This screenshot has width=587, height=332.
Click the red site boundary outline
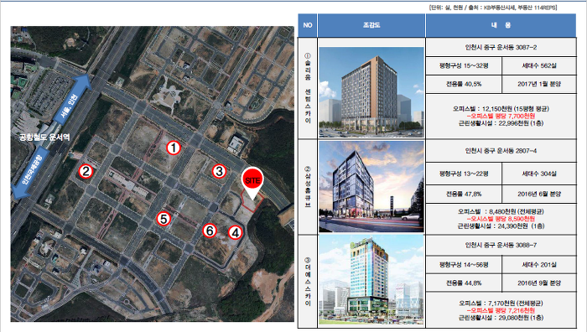(252, 201)
